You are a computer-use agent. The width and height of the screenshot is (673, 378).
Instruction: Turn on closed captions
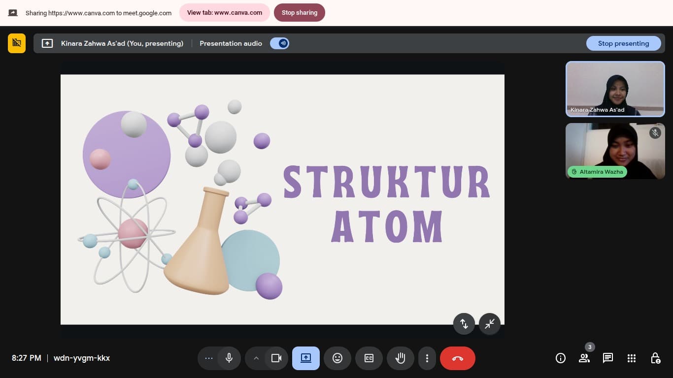tap(369, 358)
